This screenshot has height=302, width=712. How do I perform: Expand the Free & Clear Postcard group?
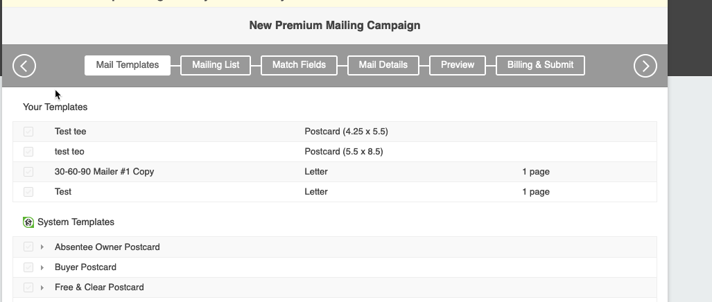[42, 287]
